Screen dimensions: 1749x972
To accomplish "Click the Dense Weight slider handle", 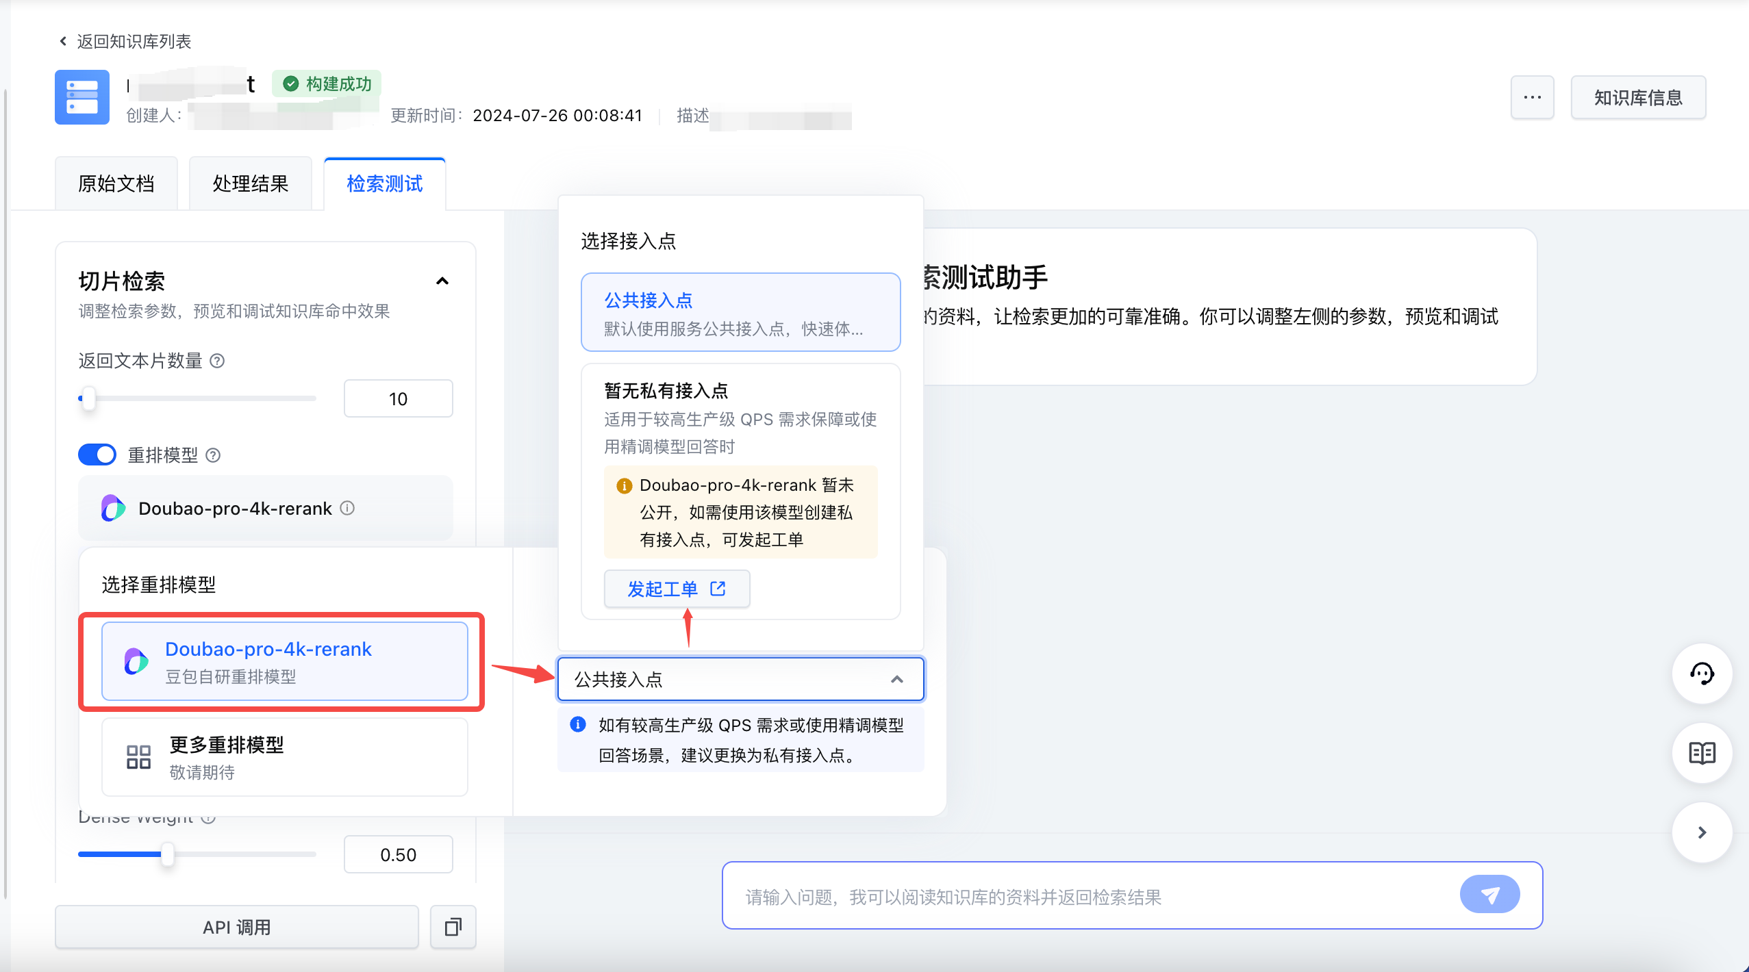I will click(x=167, y=854).
